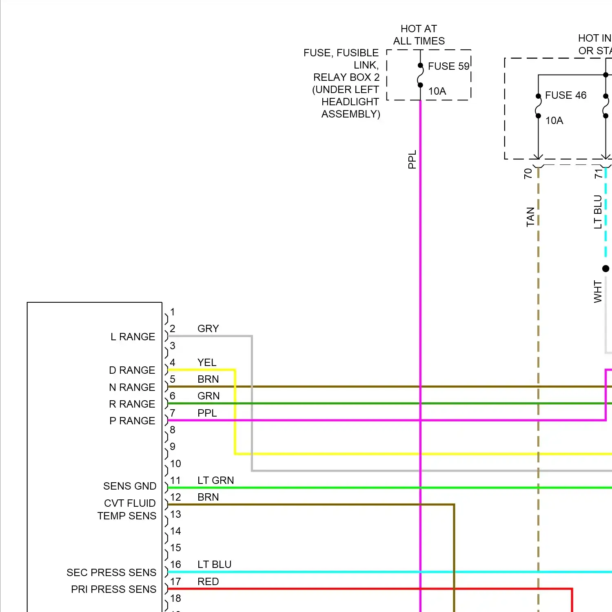Click the L RANGE pin label
Viewport: 612px width, 612px height.
click(133, 337)
